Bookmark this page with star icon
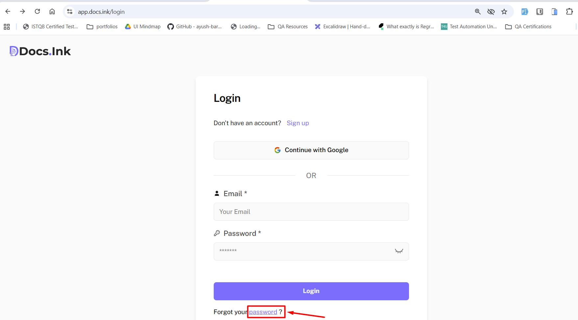The height and width of the screenshot is (320, 578). coord(504,12)
